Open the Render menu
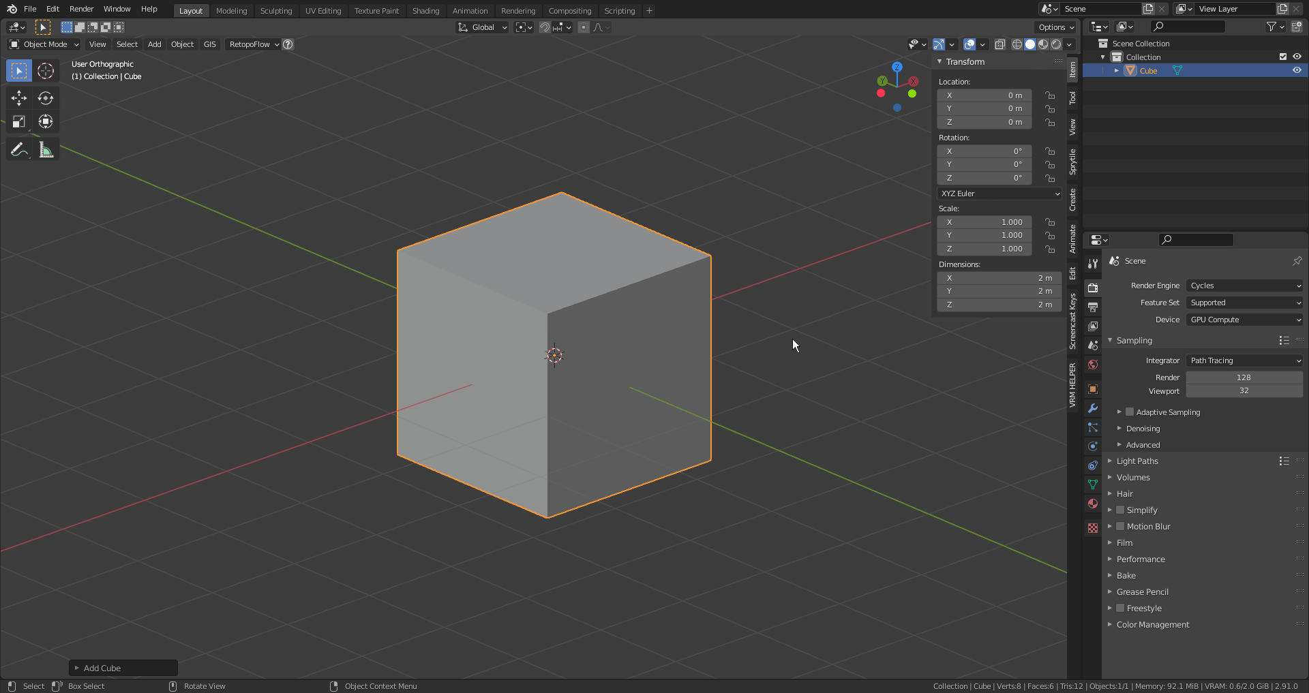The image size is (1309, 693). 81,9
